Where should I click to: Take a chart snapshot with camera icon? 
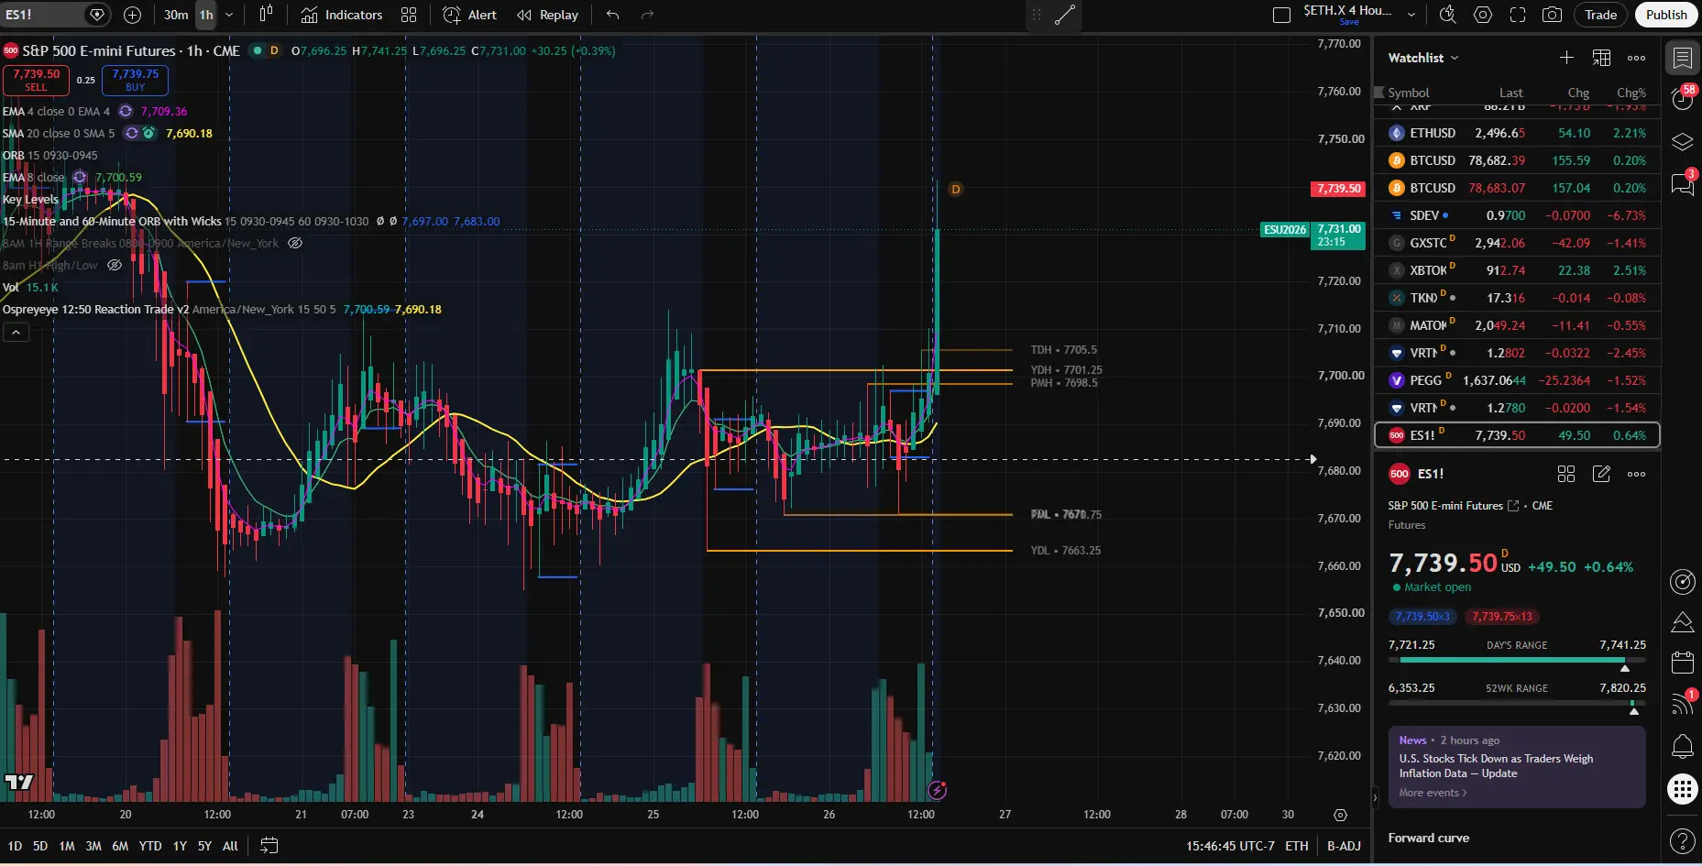tap(1552, 15)
